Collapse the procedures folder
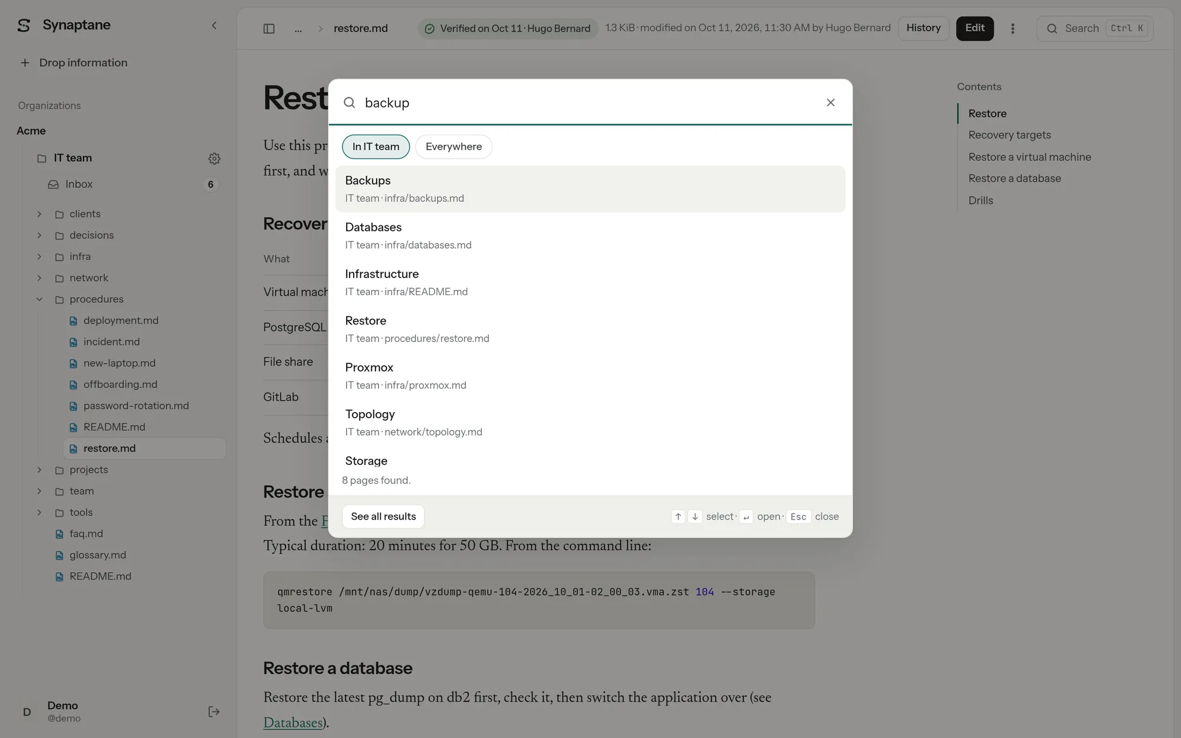1181x738 pixels. click(39, 299)
